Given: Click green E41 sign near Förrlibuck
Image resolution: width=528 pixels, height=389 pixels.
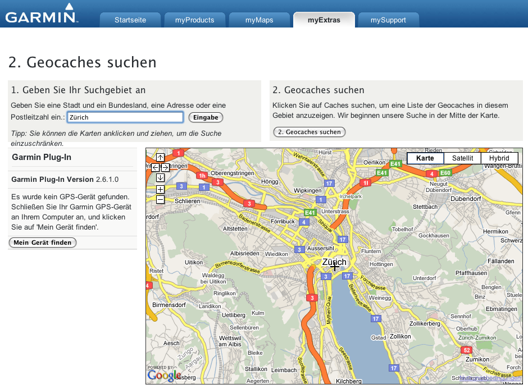Looking at the screenshot, I should (x=310, y=212).
